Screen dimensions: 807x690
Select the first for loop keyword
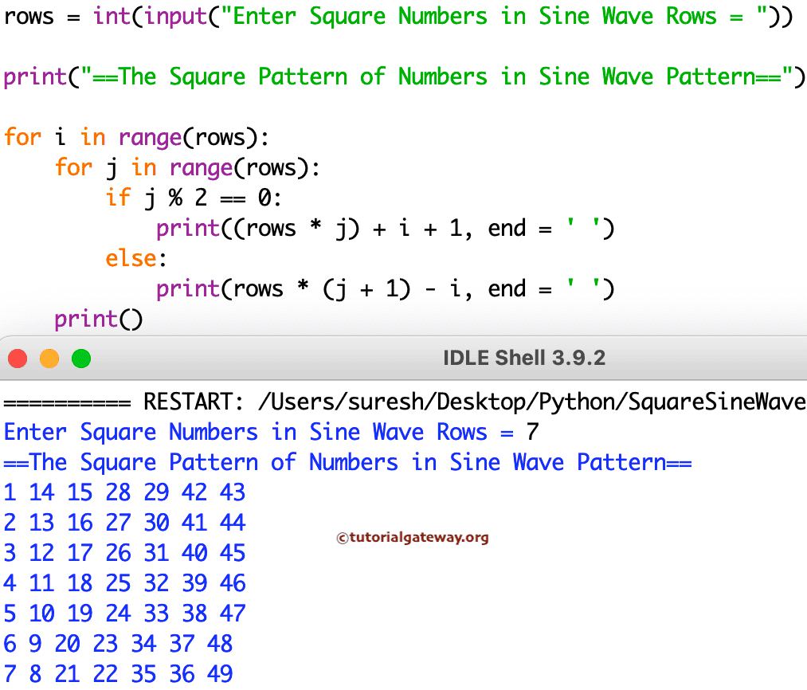pyautogui.click(x=22, y=137)
